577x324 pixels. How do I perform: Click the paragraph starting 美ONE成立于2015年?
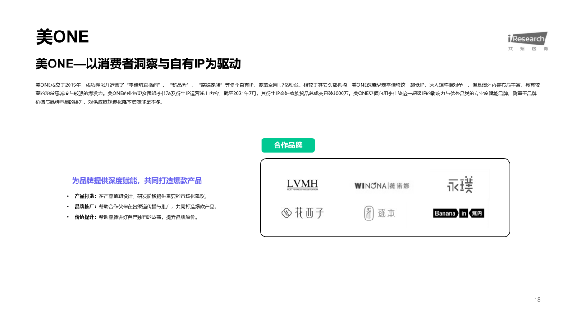(288, 93)
